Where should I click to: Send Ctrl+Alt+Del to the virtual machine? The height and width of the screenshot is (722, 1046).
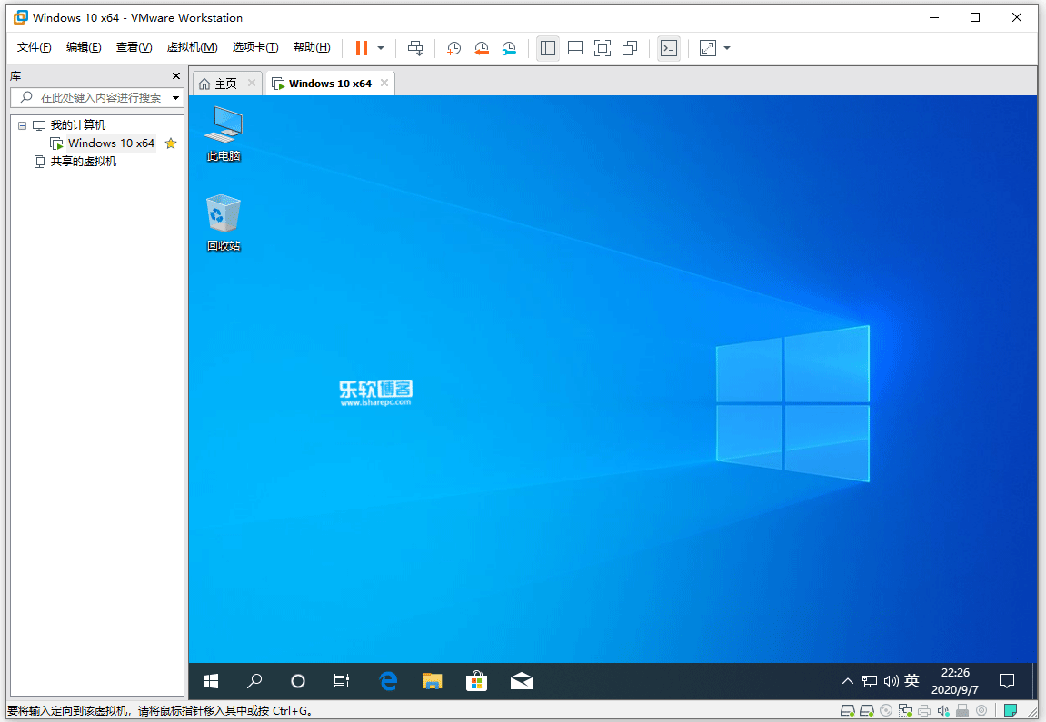coord(415,48)
